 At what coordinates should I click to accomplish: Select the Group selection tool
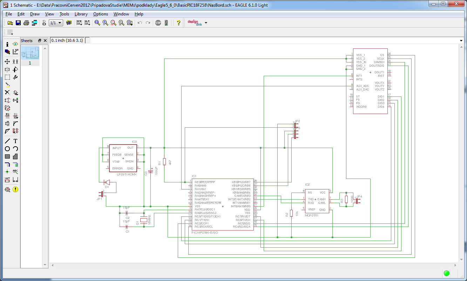point(7,77)
